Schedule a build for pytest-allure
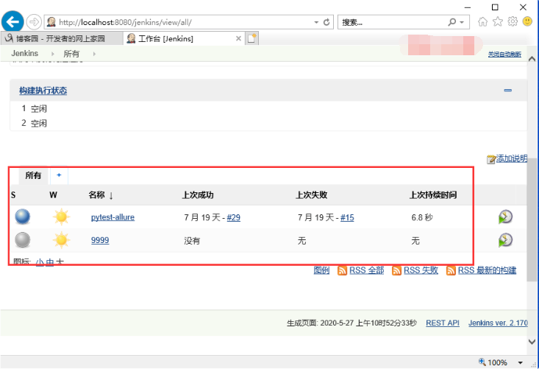This screenshot has width=539, height=369. [505, 217]
